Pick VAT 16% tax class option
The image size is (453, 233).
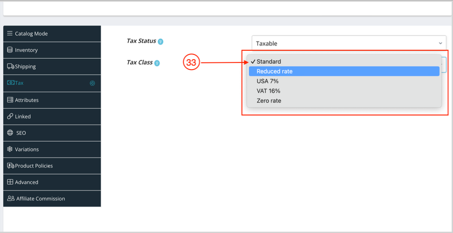268,91
